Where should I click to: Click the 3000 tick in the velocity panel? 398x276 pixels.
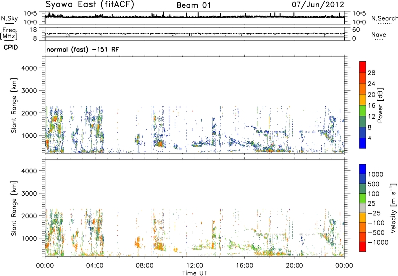(29, 193)
